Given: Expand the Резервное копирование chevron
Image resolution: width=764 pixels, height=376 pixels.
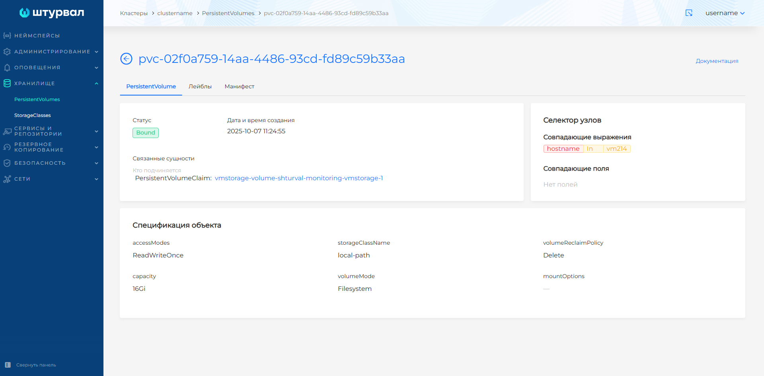Looking at the screenshot, I should click(96, 147).
